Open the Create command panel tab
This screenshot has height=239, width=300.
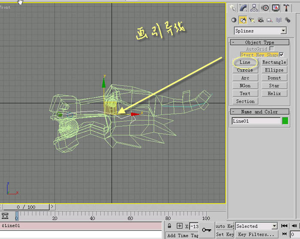click(x=233, y=8)
